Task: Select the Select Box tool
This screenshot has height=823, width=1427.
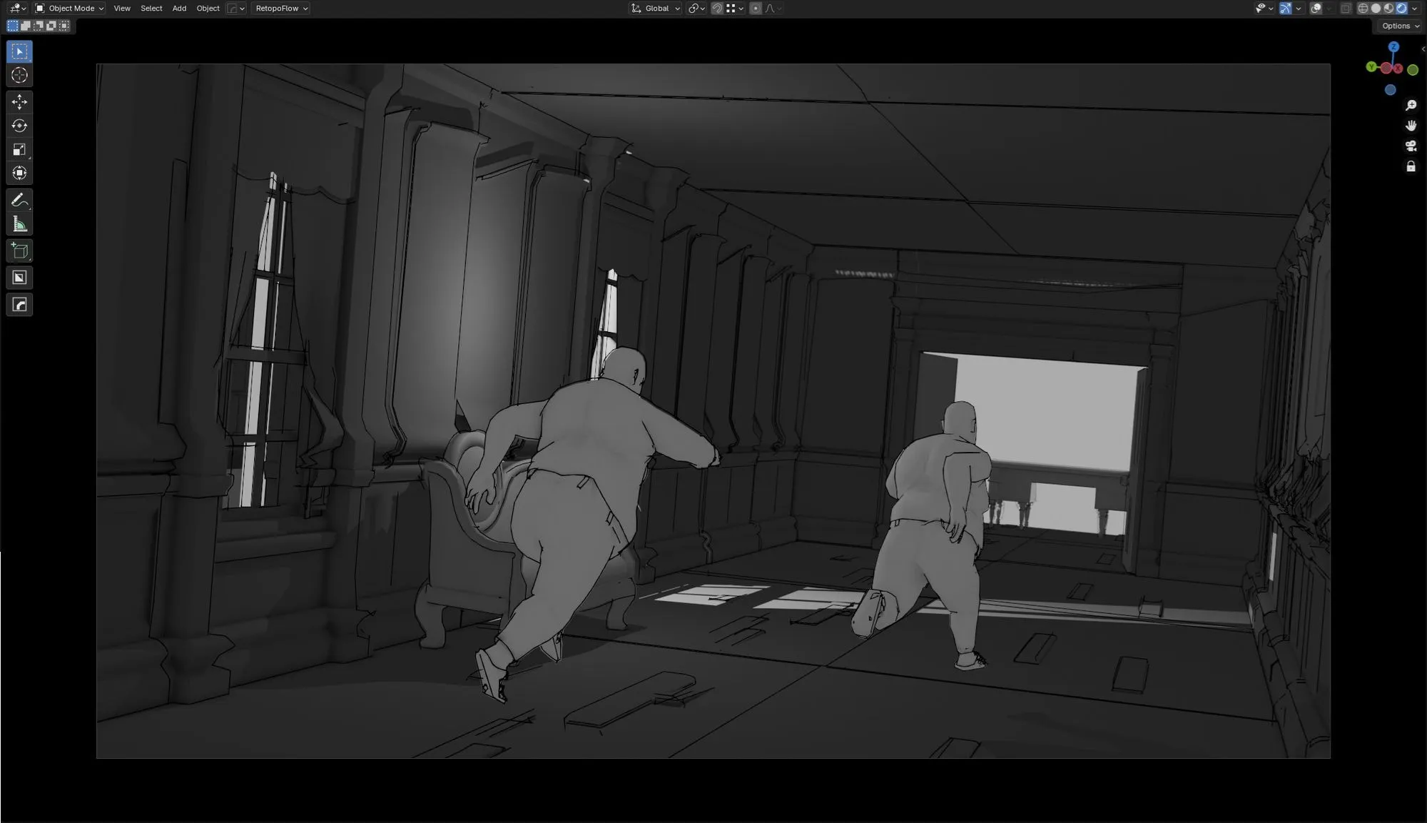Action: pos(19,51)
